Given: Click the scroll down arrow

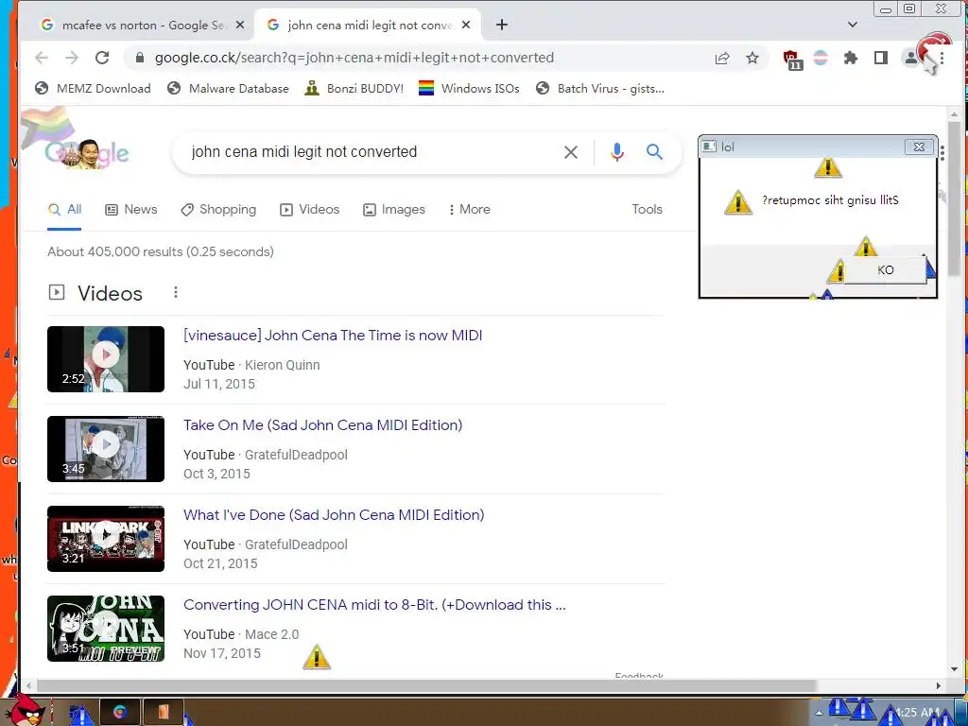Looking at the screenshot, I should click(x=955, y=669).
